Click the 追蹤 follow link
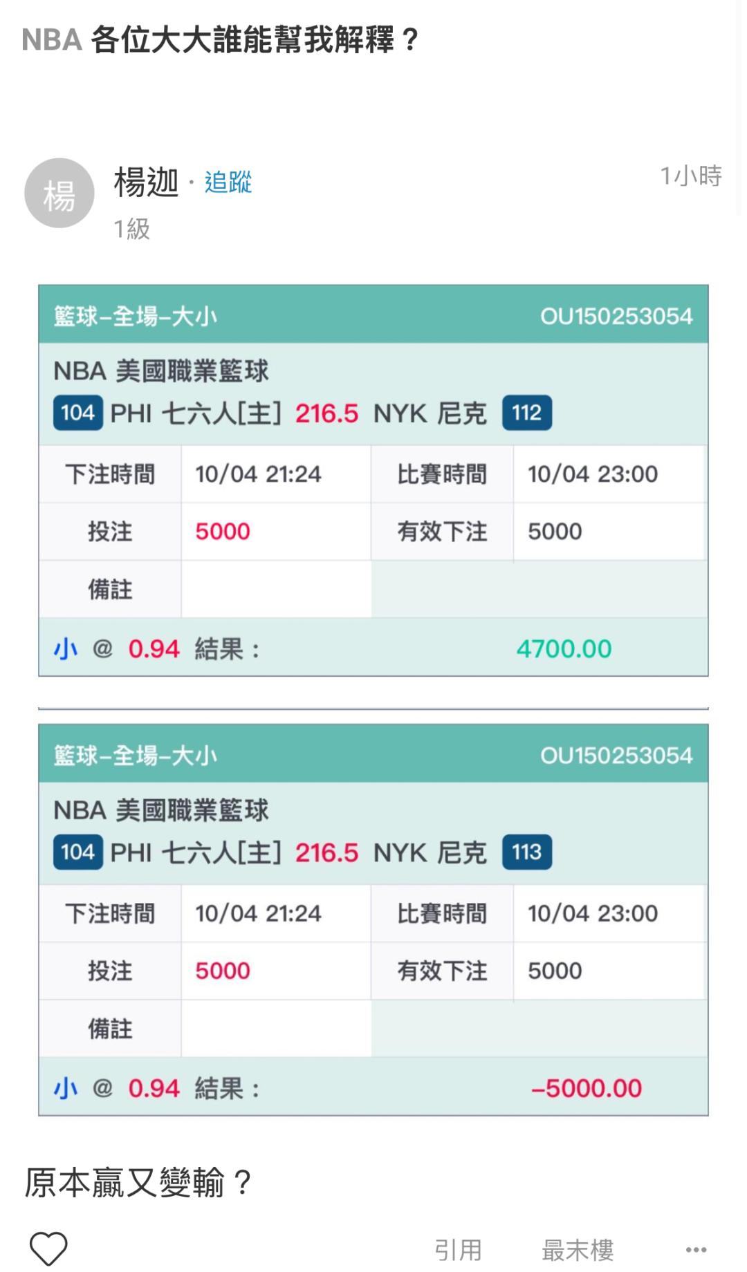The width and height of the screenshot is (747, 1272). pyautogui.click(x=228, y=183)
